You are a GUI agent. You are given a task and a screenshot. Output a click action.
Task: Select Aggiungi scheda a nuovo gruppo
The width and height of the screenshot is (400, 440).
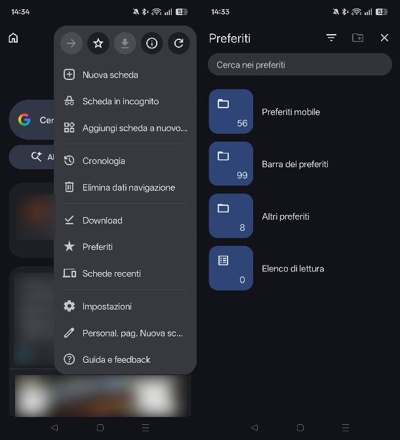tap(125, 128)
